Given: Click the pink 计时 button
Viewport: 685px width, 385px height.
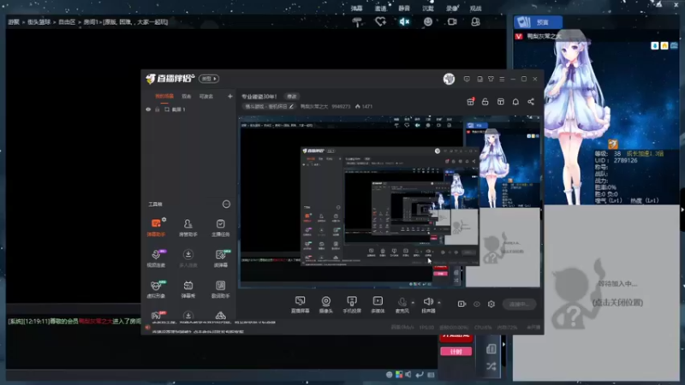Looking at the screenshot, I should (456, 352).
